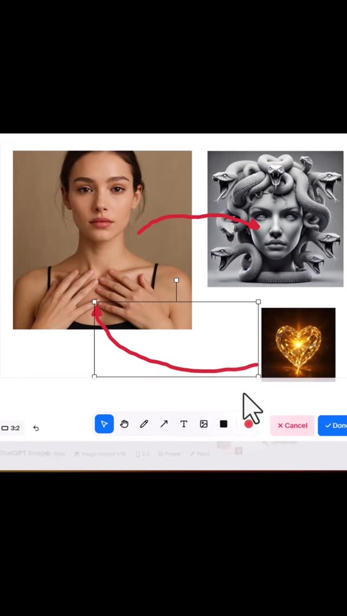Click the bottom-left selection box handle

[94, 376]
